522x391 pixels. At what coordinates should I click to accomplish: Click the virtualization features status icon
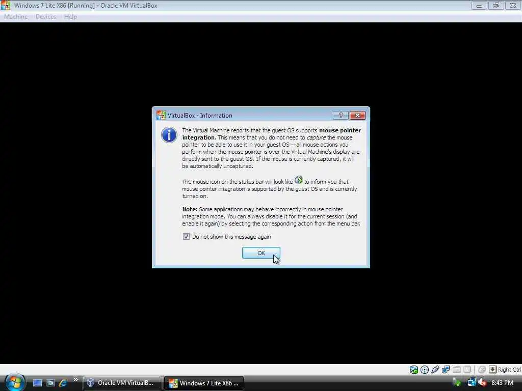(x=467, y=370)
